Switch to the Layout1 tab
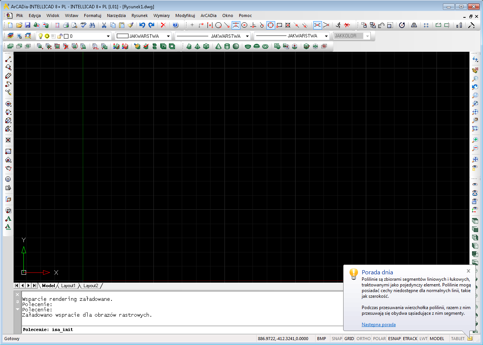The width and height of the screenshot is (483, 345). [x=68, y=286]
